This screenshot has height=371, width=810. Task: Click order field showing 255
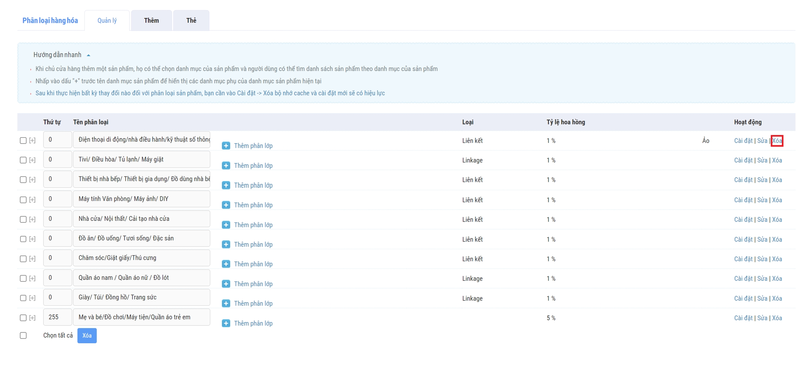click(x=57, y=317)
